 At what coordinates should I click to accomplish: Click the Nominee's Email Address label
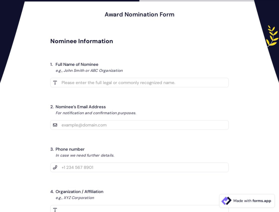point(80,107)
